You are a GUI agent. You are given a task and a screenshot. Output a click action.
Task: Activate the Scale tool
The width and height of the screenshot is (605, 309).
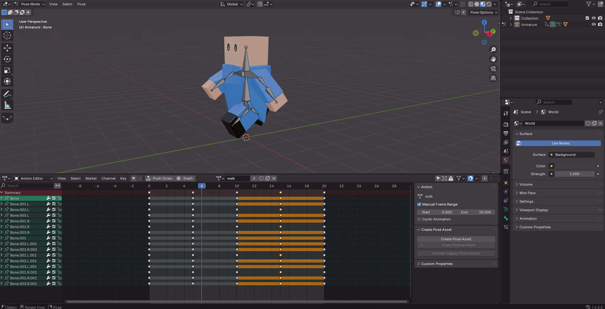point(7,70)
